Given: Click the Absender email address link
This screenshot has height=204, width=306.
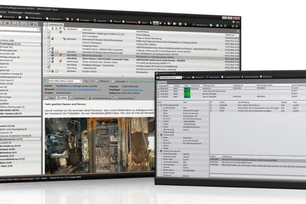Looking at the screenshot, I should [78, 89].
